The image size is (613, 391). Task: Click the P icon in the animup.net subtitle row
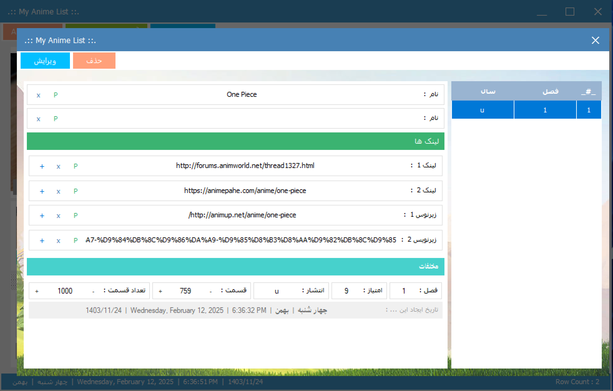tap(76, 215)
